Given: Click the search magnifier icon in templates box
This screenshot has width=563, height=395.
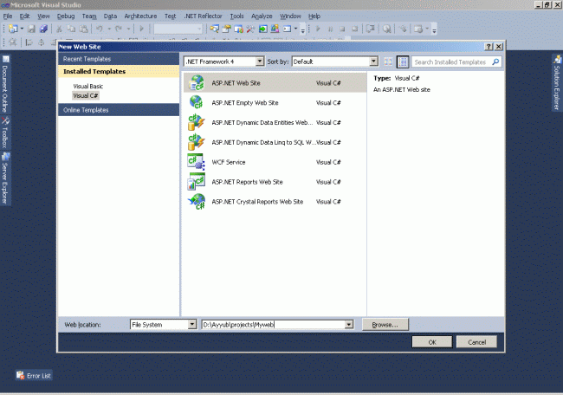Looking at the screenshot, I should point(495,62).
